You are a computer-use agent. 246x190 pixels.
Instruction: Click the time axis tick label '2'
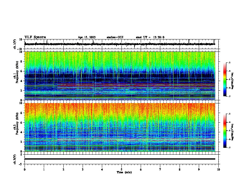click(63, 170)
